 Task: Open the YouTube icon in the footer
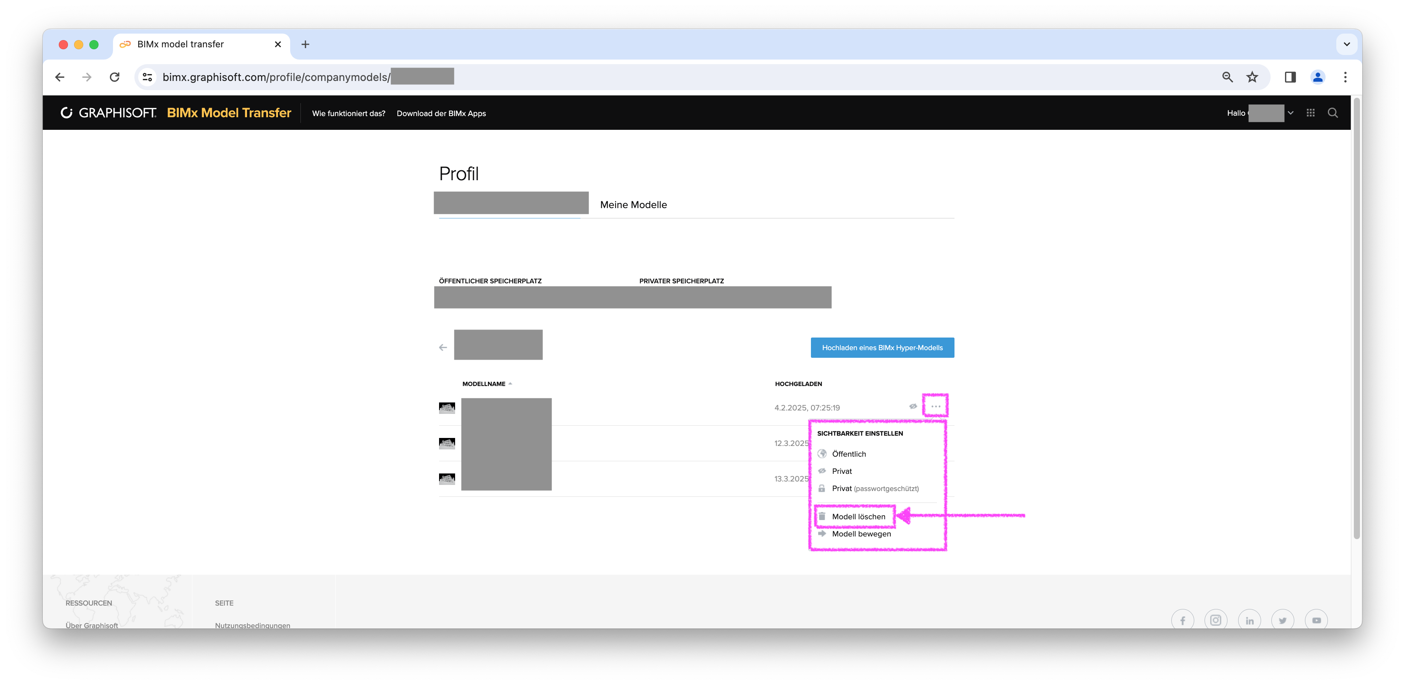[1316, 620]
